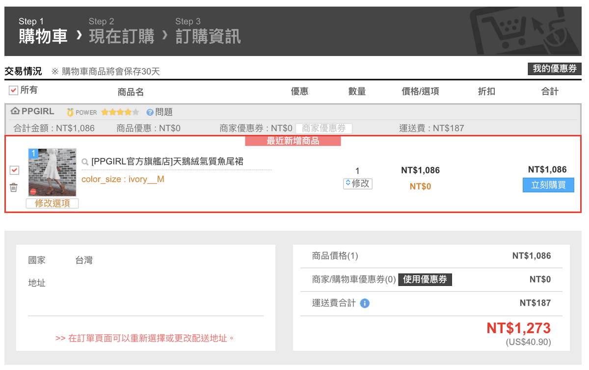589x370 pixels.
Task: Click the POWER seller medal icon
Action: 70,113
